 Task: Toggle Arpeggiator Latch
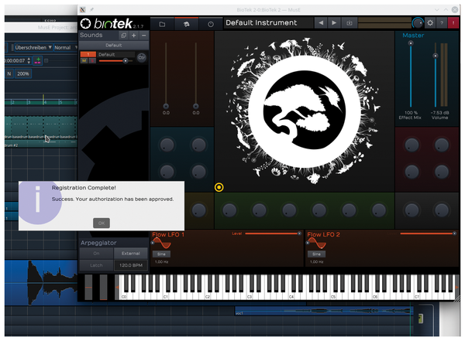point(96,265)
